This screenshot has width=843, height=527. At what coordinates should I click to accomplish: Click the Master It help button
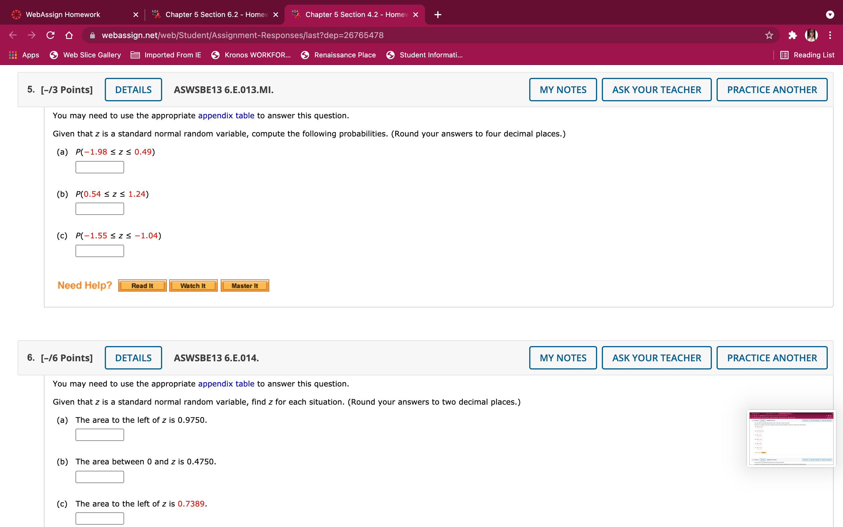[x=244, y=285]
